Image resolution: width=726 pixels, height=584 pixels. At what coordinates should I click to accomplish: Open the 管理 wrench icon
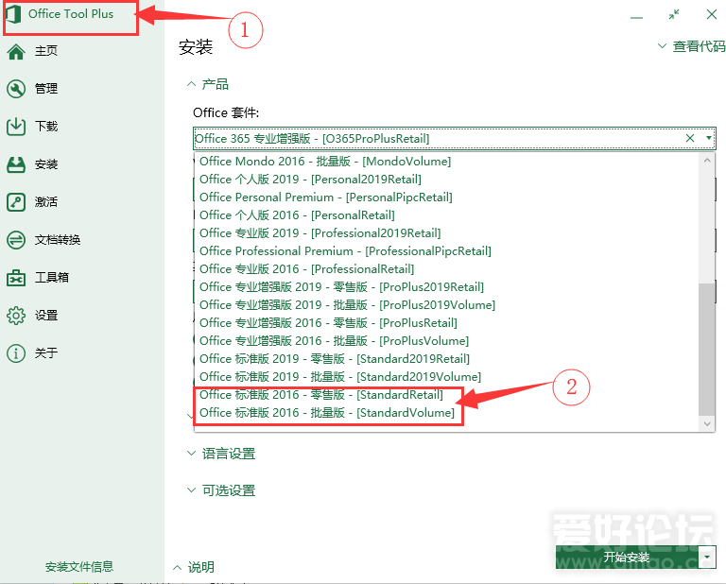(x=16, y=89)
